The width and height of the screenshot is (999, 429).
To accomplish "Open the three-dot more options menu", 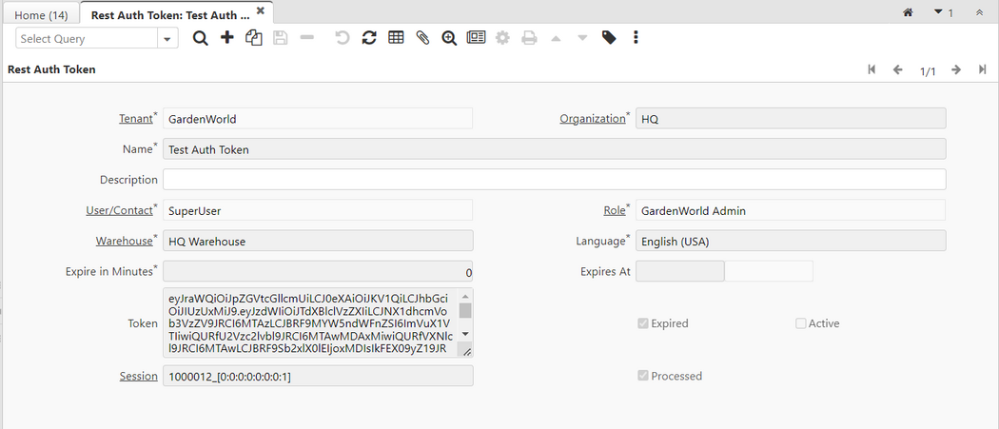I will pos(636,38).
